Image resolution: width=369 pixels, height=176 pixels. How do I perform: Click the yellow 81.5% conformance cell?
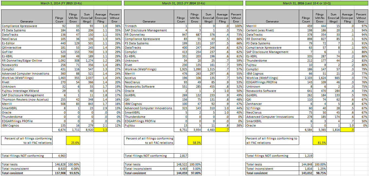320,141
